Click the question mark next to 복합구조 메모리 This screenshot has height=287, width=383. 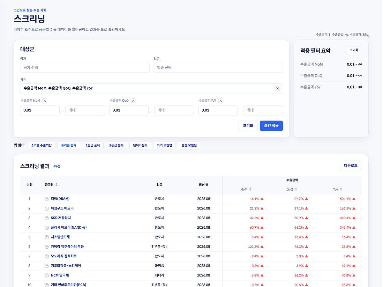click(47, 209)
